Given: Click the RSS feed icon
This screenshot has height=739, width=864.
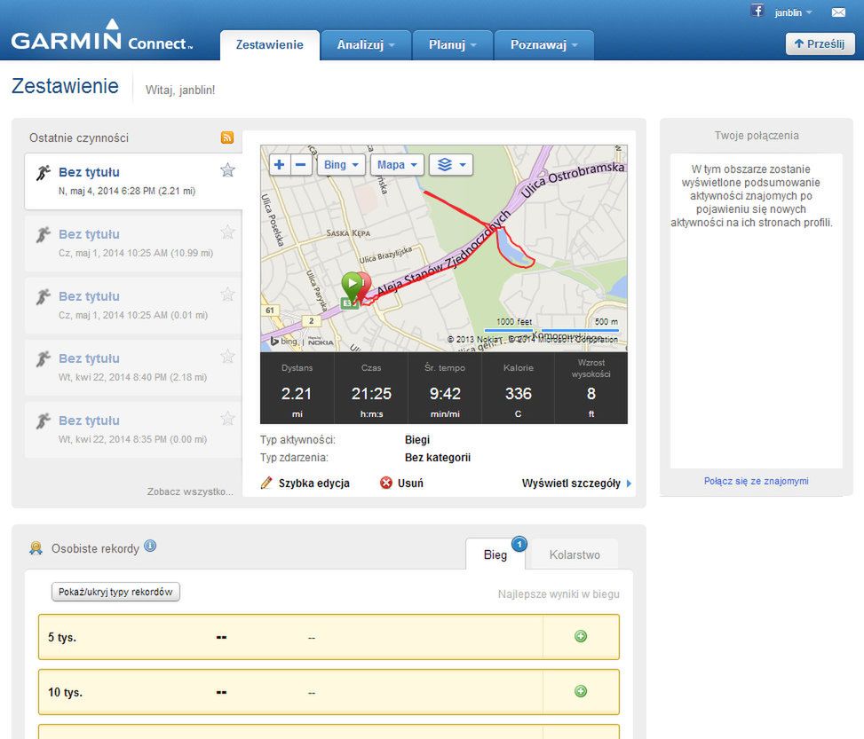Looking at the screenshot, I should [x=227, y=138].
